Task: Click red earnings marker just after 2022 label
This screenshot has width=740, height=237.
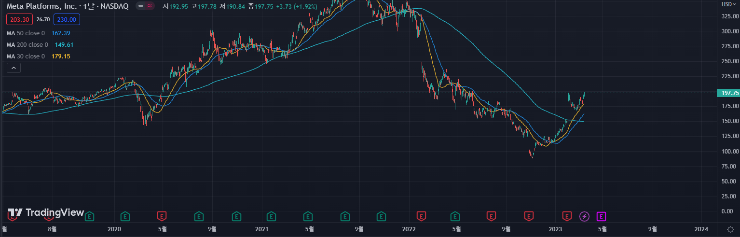Action: pyautogui.click(x=421, y=216)
